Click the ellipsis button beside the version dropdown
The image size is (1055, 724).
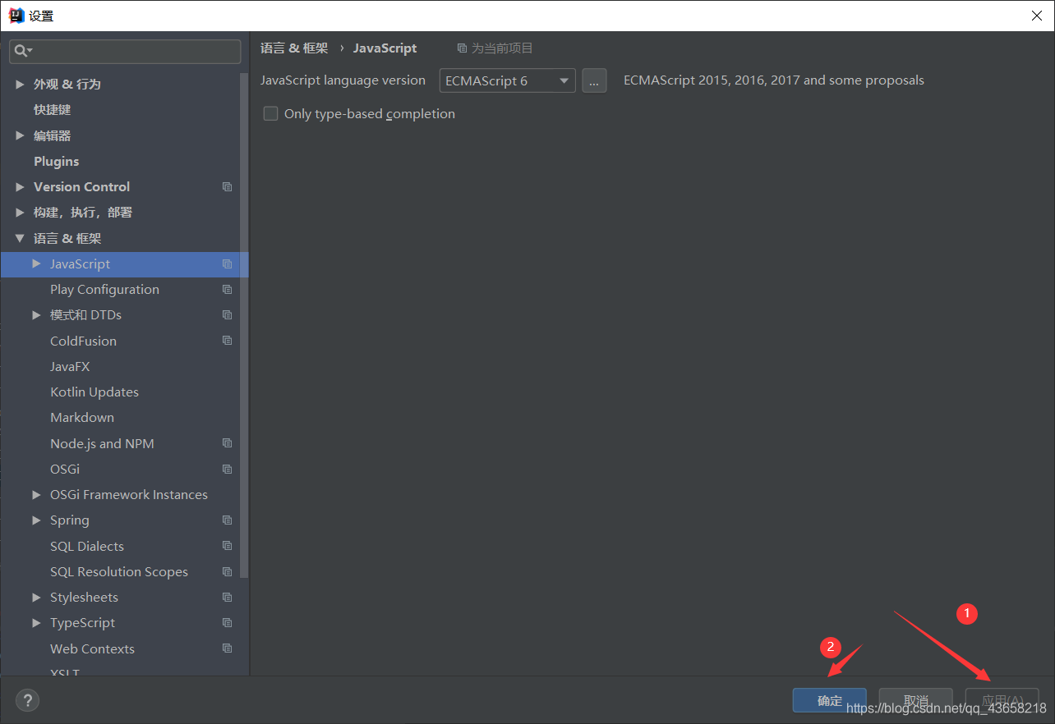(x=594, y=80)
